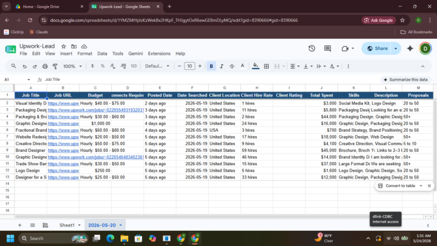The image size is (437, 246).
Task: Open the Extensions menu
Action: [x=159, y=53]
